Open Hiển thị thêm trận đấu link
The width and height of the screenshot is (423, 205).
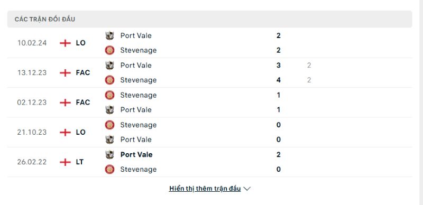[205, 189]
